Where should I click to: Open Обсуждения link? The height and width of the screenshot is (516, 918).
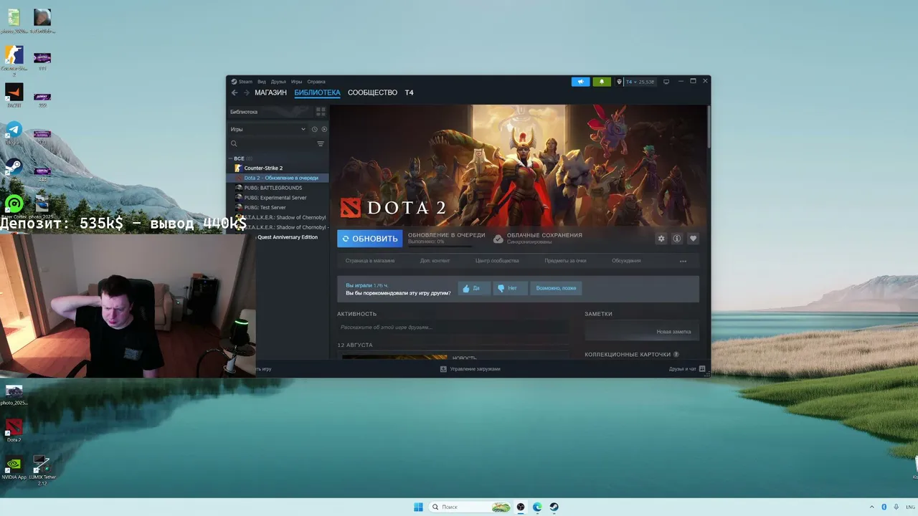[626, 261]
